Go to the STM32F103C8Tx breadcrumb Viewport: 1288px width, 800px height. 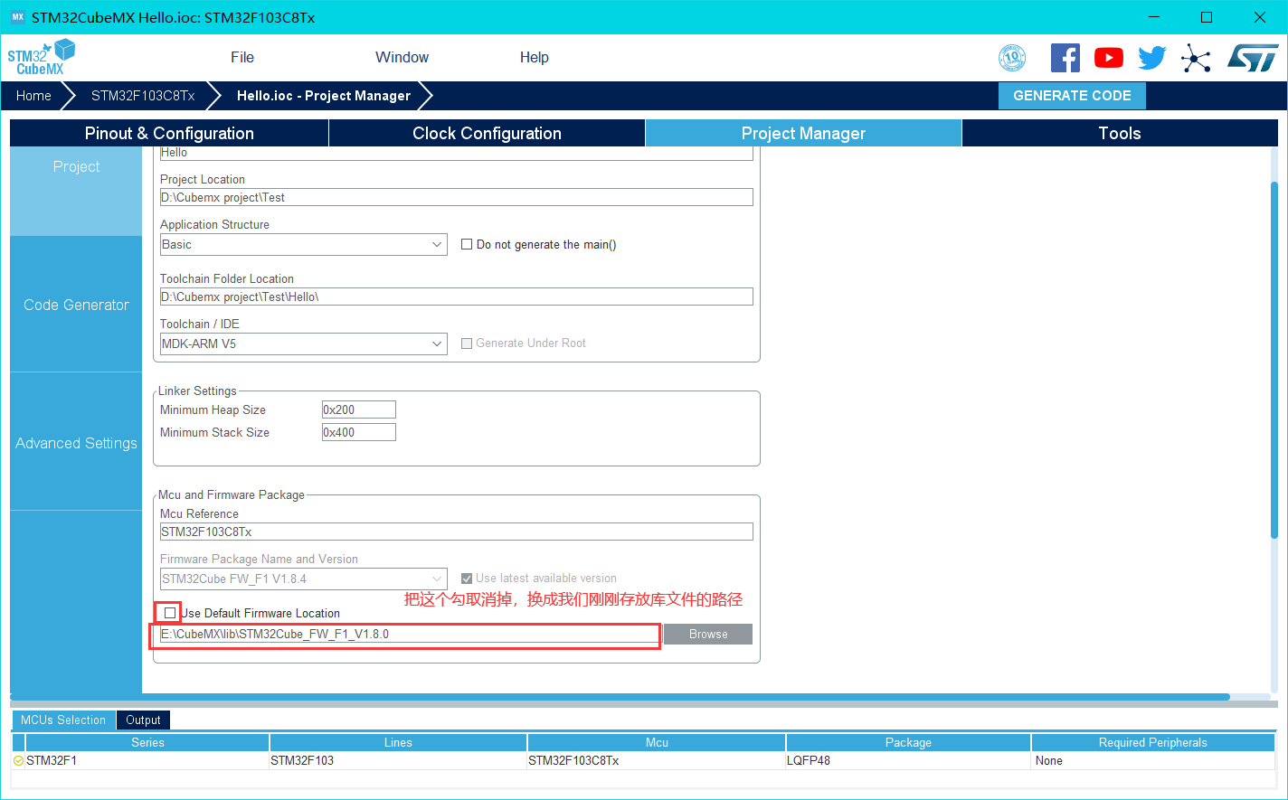pos(143,96)
